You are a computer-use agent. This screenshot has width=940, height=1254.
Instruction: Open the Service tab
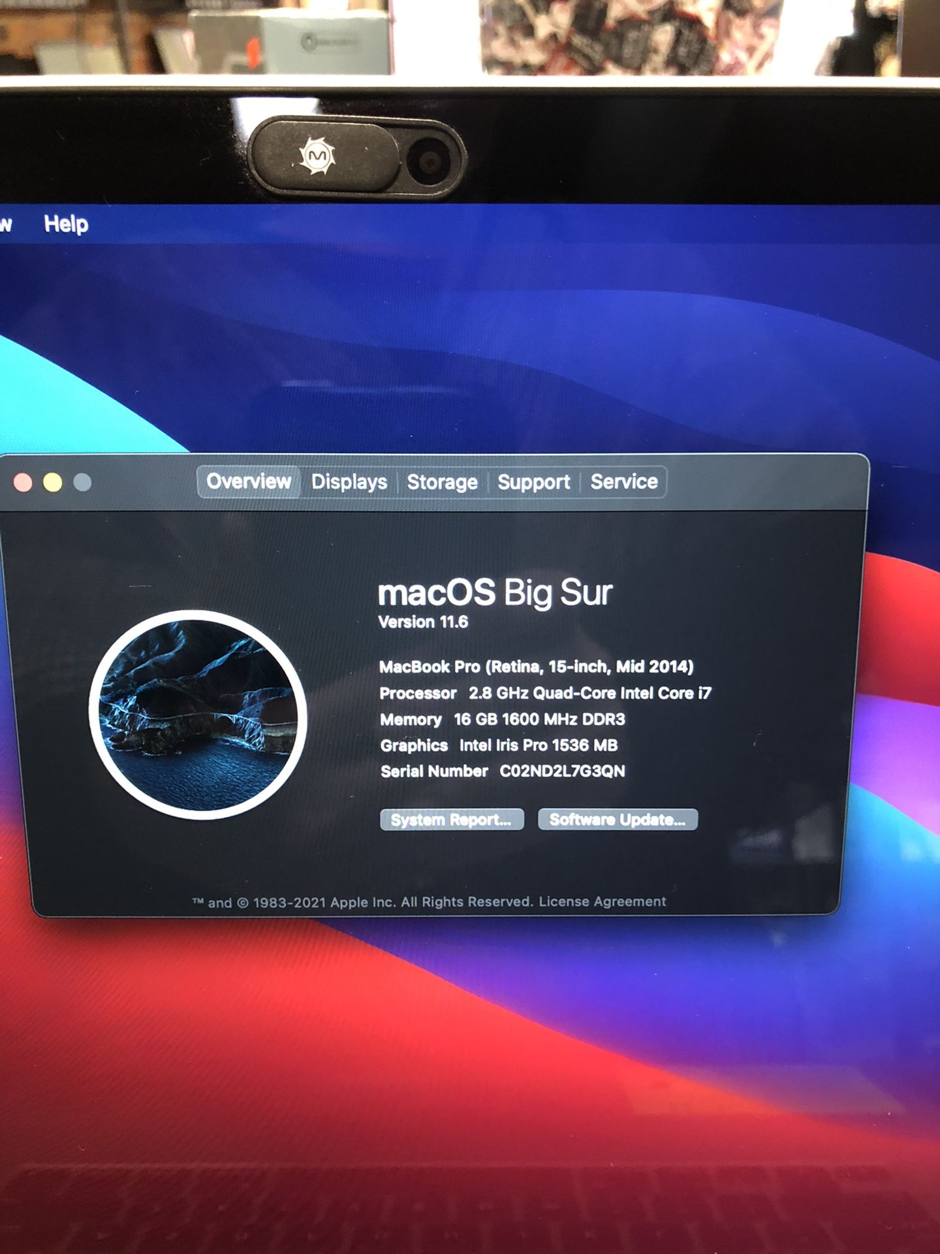pos(624,482)
